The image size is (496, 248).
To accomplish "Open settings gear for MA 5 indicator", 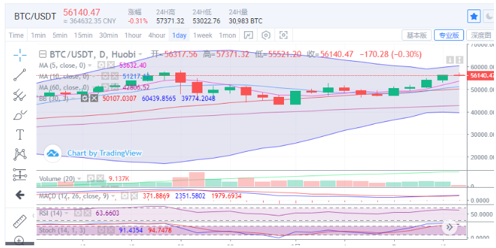I will tap(101, 65).
